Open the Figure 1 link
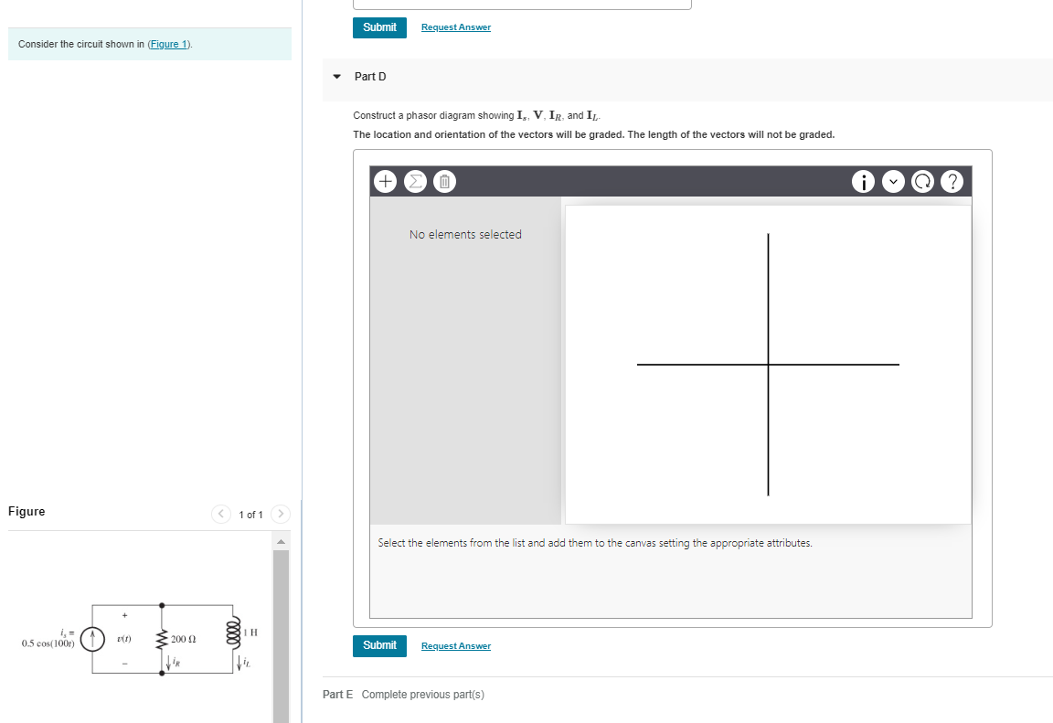This screenshot has width=1053, height=723. point(169,44)
